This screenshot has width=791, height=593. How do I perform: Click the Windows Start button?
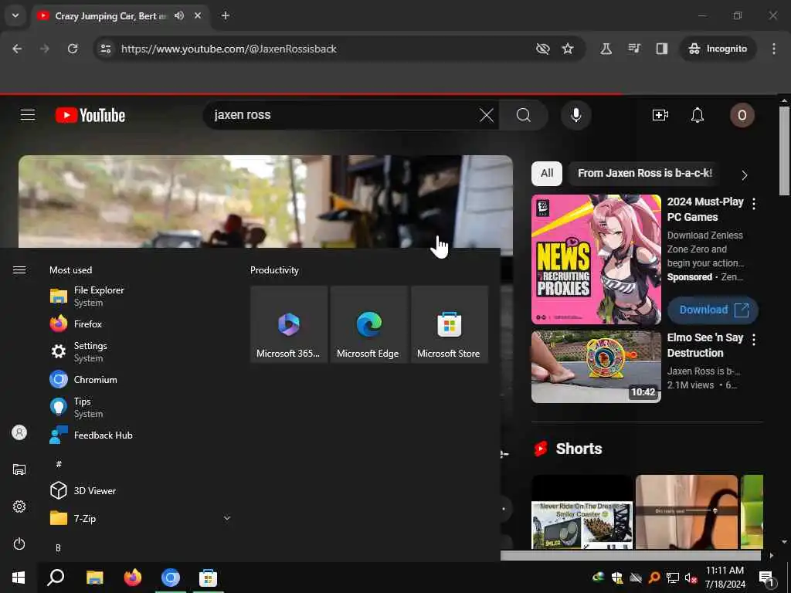coord(19,578)
